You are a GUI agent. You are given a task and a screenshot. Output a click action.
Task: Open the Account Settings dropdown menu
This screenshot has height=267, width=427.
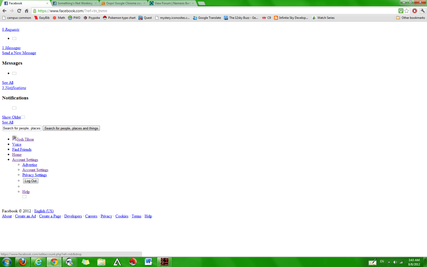(x=25, y=160)
